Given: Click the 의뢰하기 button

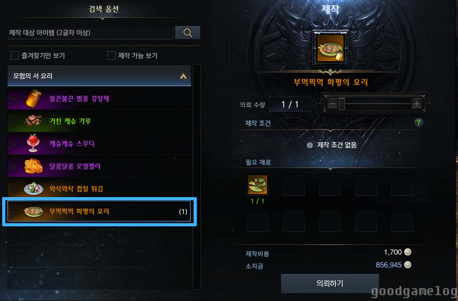Looking at the screenshot, I should point(330,283).
